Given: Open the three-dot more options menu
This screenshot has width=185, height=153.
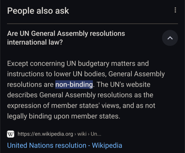Looking at the screenshot, I should pos(175,10).
